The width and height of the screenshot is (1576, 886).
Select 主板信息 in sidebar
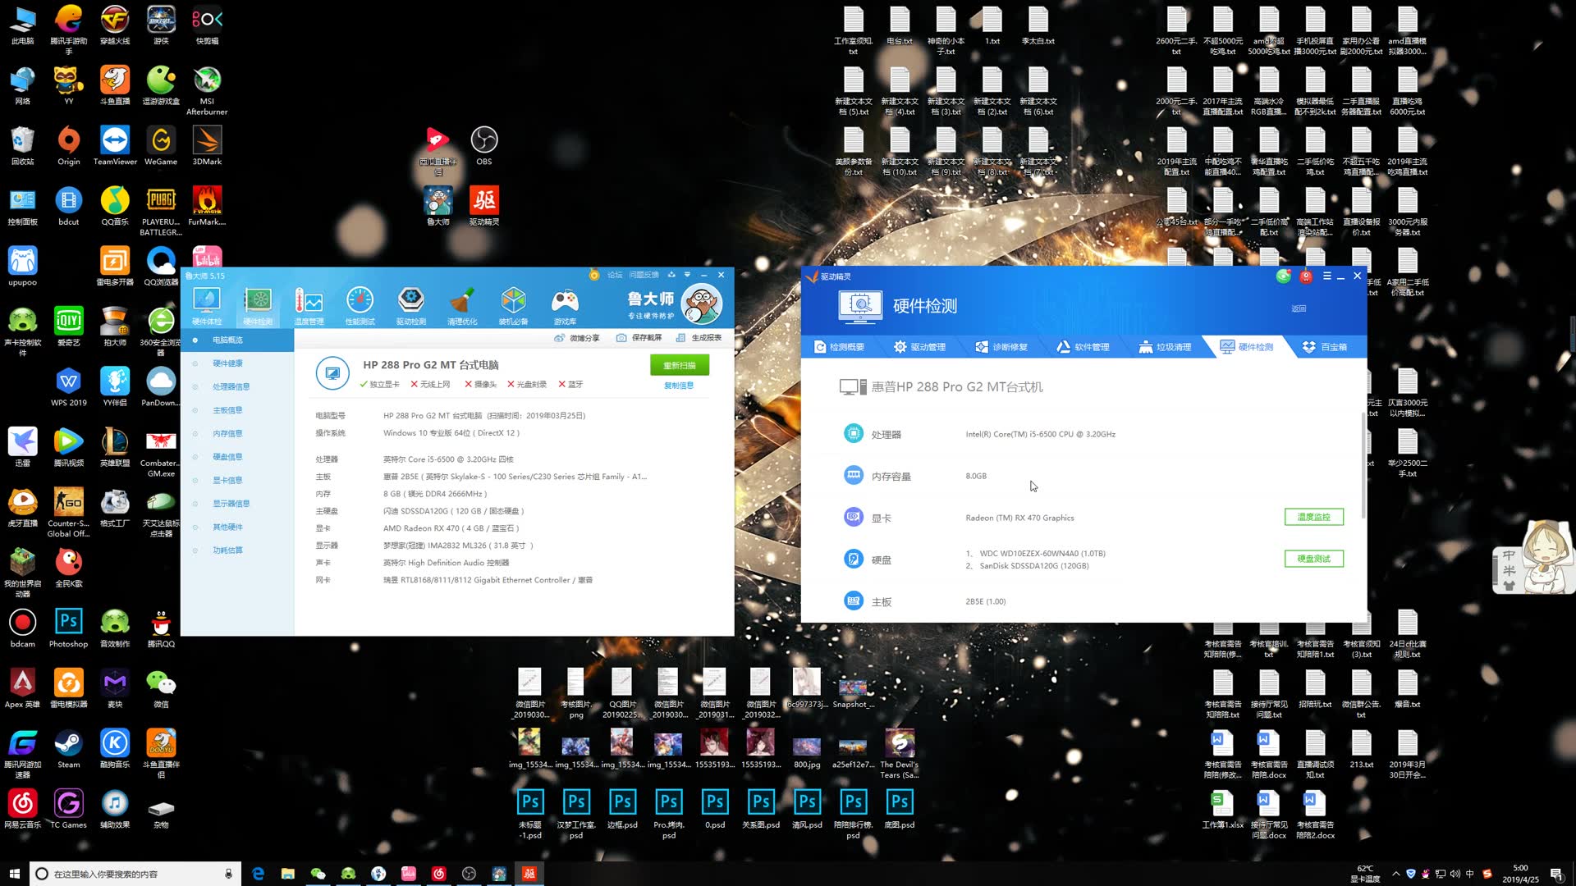pyautogui.click(x=227, y=410)
